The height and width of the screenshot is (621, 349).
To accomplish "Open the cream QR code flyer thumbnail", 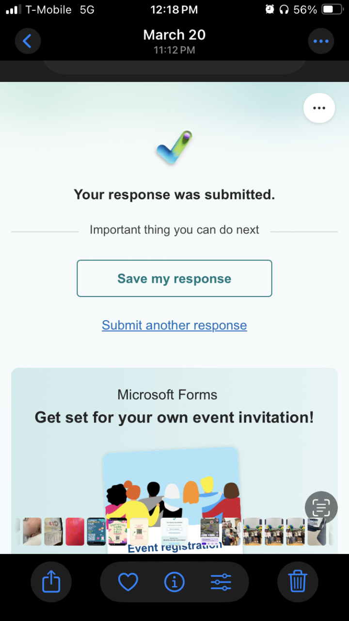I will 139,532.
